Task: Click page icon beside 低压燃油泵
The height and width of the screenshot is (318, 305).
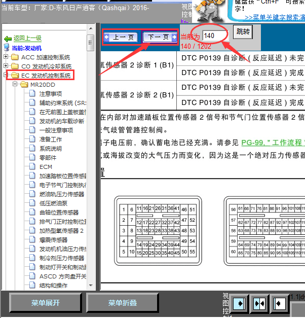Action: point(32,203)
